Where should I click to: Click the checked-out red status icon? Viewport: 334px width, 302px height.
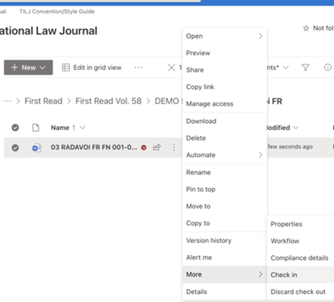point(144,148)
